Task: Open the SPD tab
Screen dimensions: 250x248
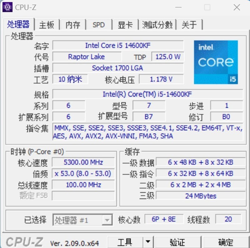Action: [98, 25]
